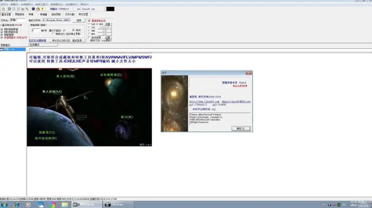Click the temporary folder path field
The image size is (372, 208).
click(x=57, y=20)
